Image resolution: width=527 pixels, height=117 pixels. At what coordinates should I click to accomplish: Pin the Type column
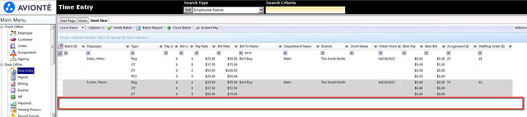(x=161, y=47)
